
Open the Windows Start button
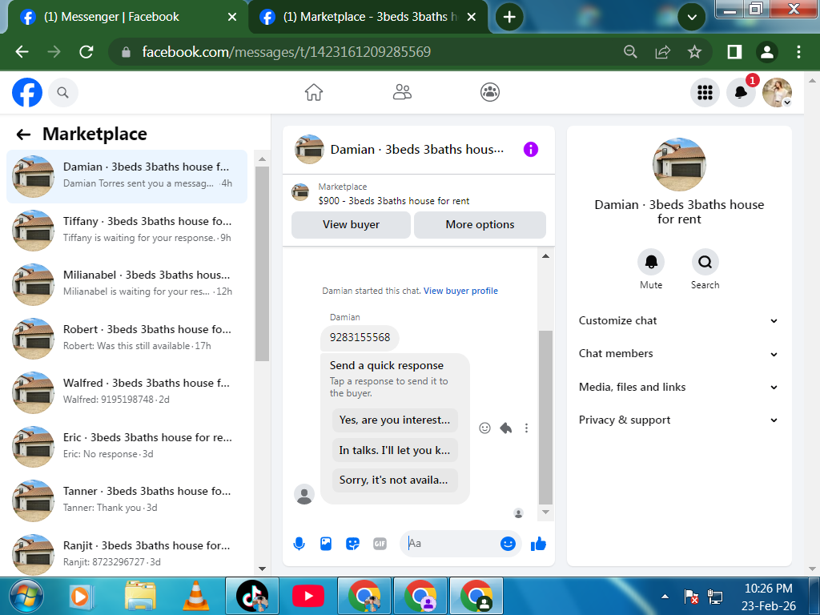(x=25, y=596)
